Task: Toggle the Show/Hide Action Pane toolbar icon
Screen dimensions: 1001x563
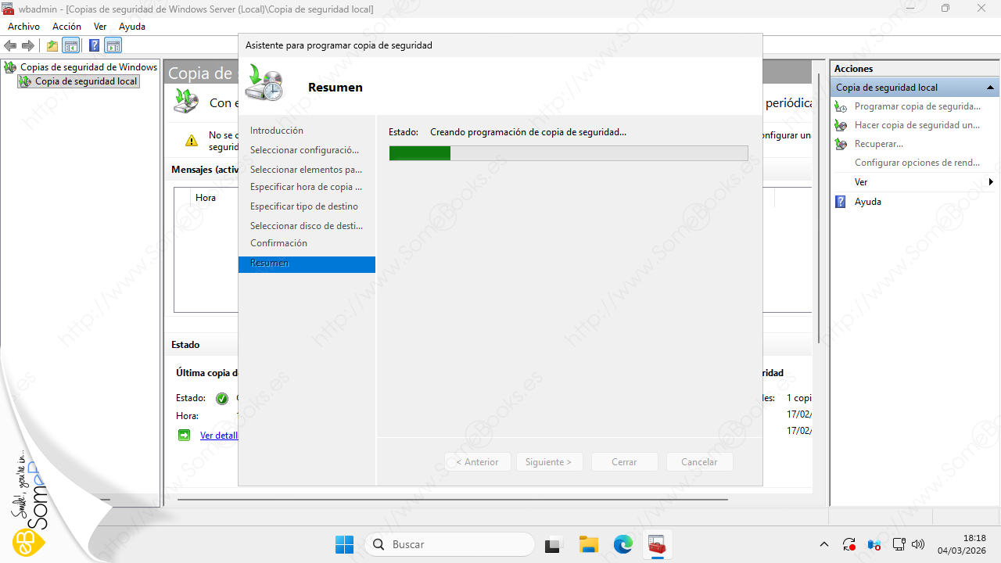Action: [113, 45]
